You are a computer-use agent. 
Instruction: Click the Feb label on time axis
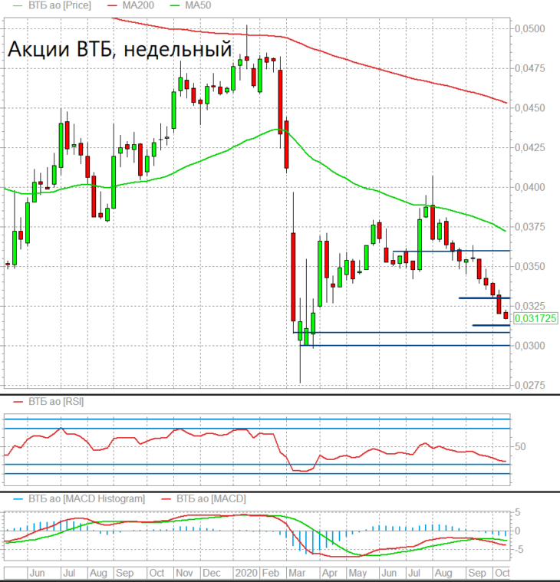click(270, 573)
